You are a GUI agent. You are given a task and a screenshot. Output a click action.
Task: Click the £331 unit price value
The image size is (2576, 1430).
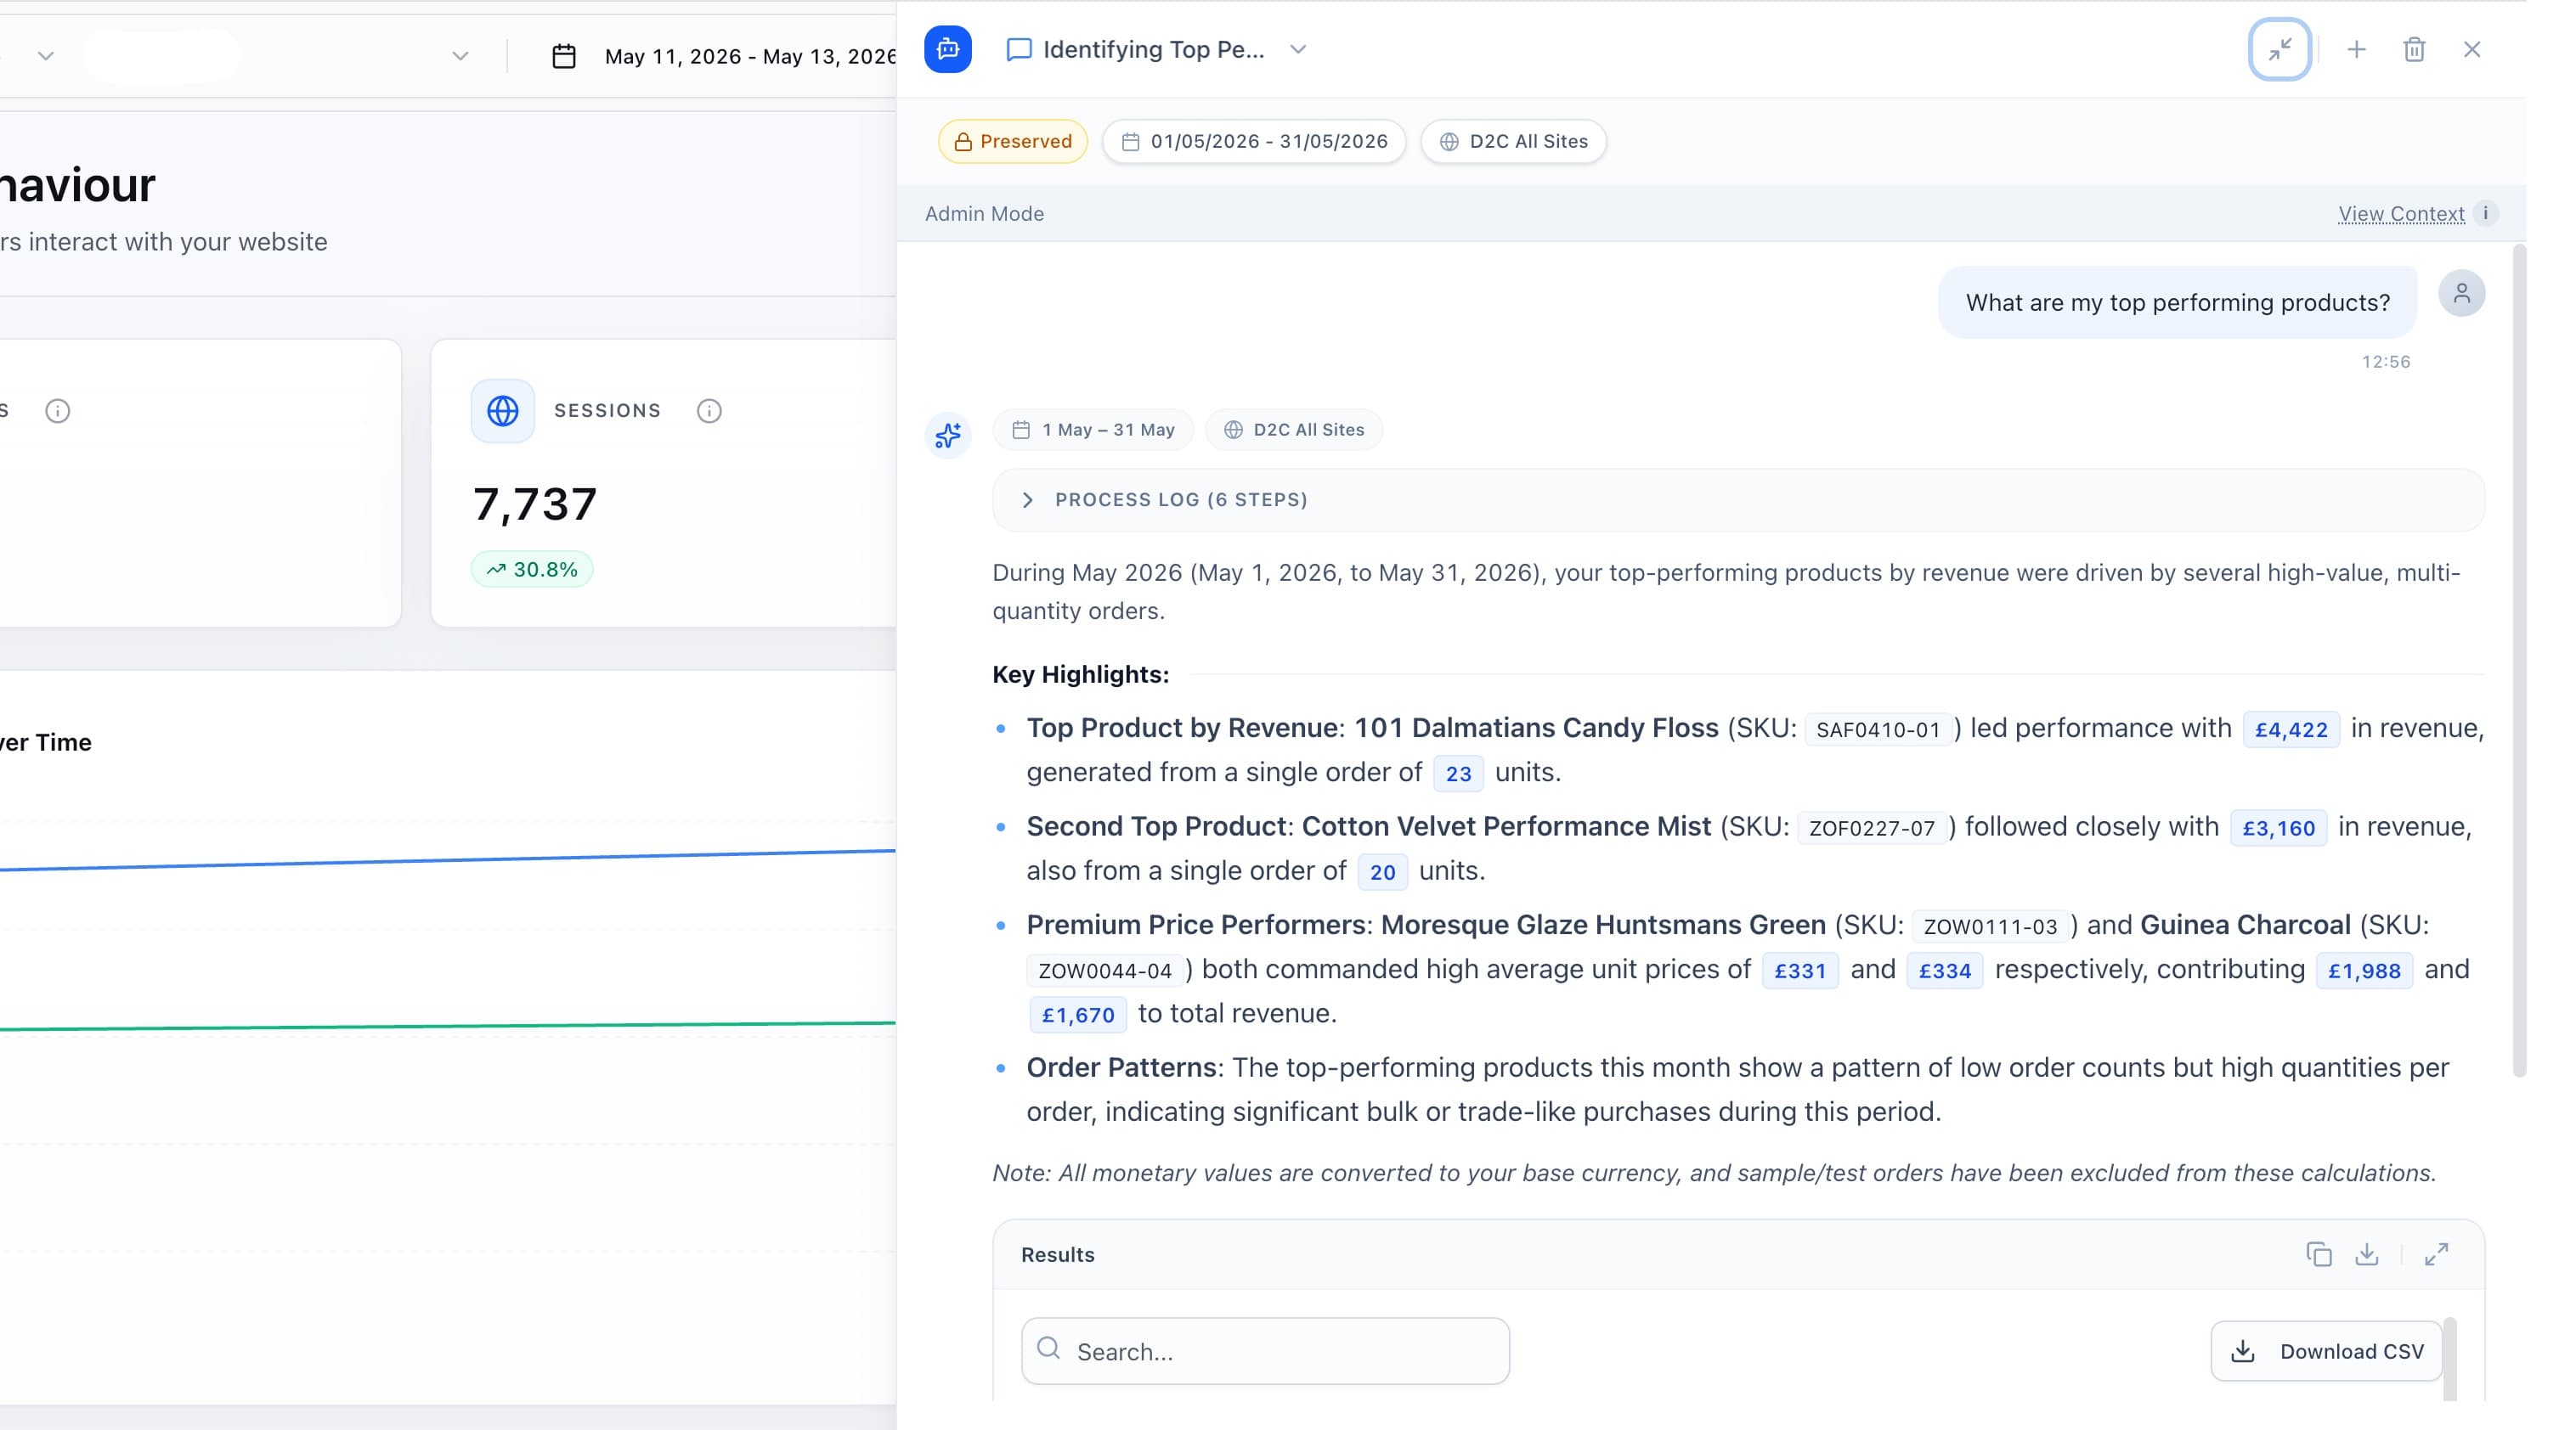coord(1800,971)
